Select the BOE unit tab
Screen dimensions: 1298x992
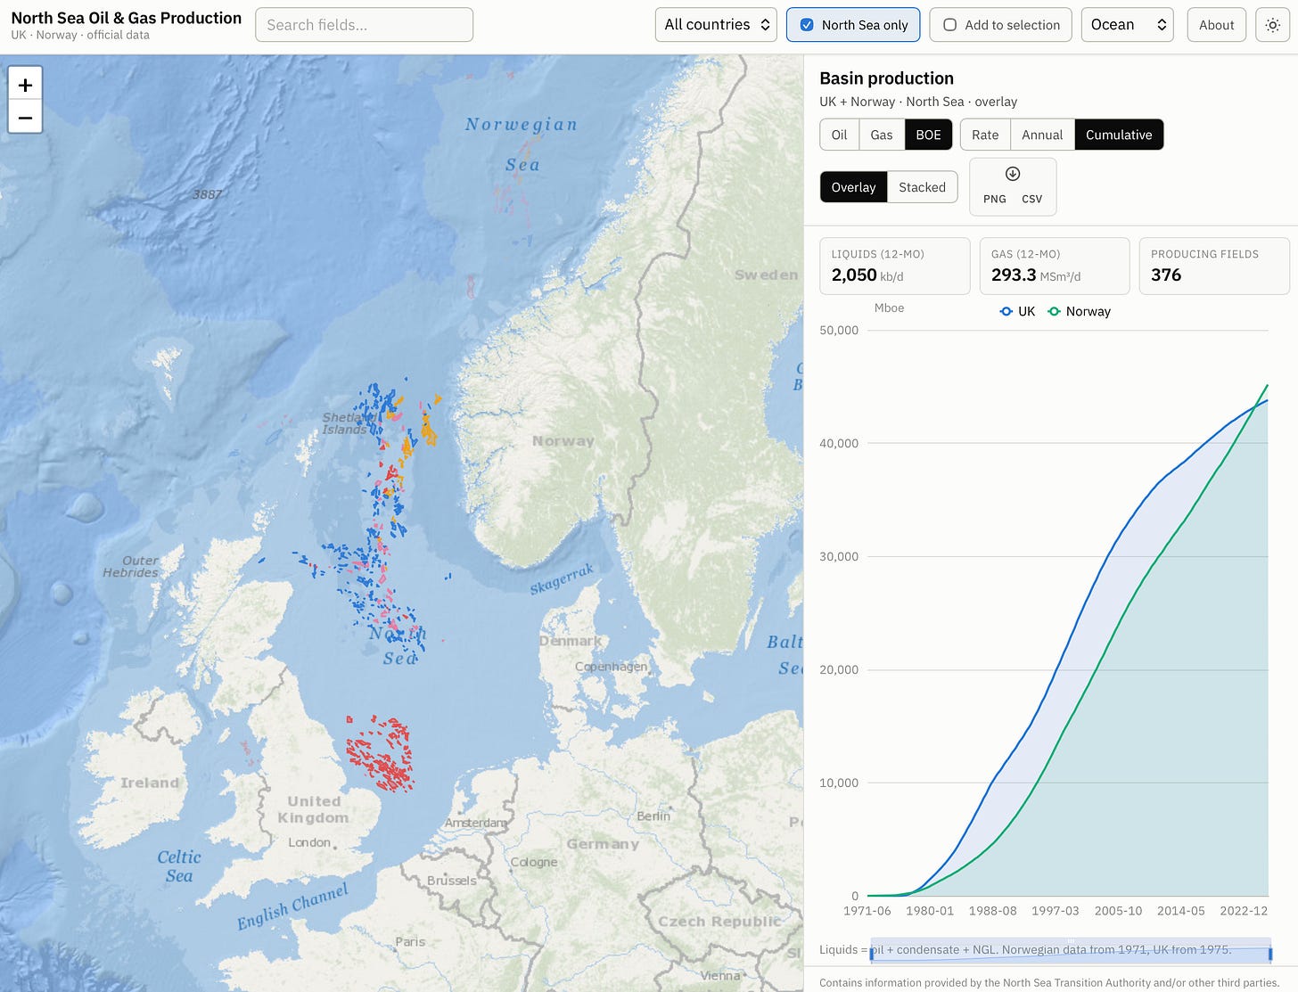tap(929, 135)
